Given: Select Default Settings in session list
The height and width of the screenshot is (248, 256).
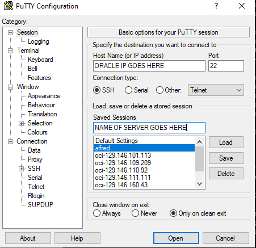Looking at the screenshot, I should [144, 141].
